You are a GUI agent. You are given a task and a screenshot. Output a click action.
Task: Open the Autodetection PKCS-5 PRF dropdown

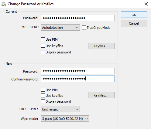pos(60,28)
